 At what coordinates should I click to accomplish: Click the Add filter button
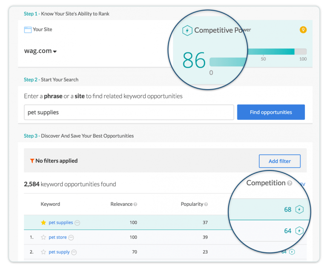pyautogui.click(x=279, y=161)
